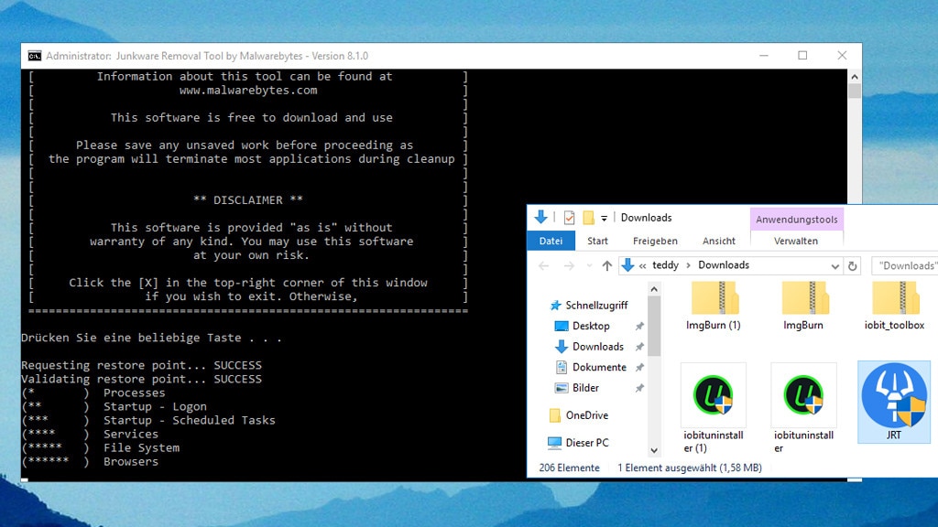Select Schnellzugriff in the navigation pane
Viewport: 938px width, 527px height.
(x=589, y=306)
